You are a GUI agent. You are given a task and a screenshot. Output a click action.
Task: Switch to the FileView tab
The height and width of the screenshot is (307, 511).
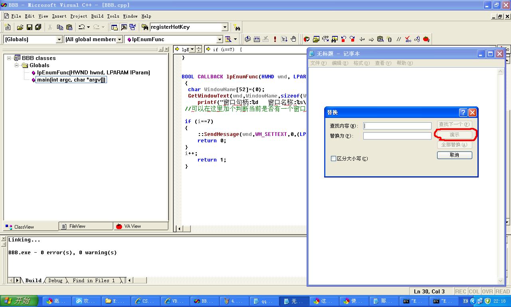click(x=86, y=226)
